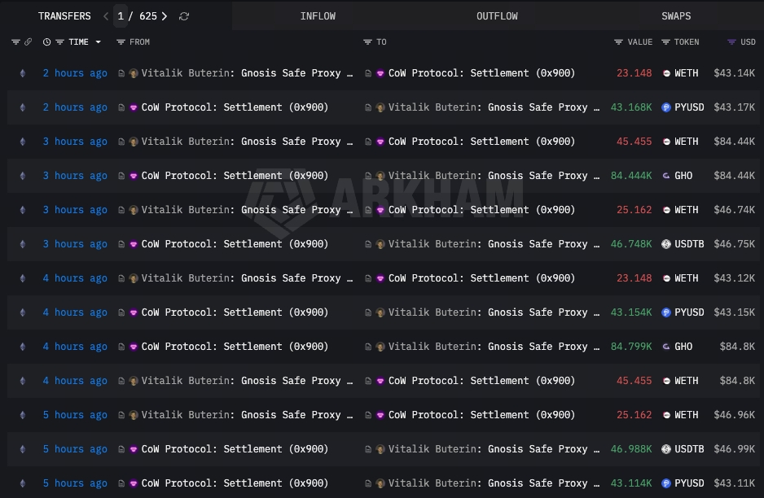Screen dimensions: 764x498
Task: Click the GHO token icon in the fourth row
Action: pyautogui.click(x=666, y=176)
